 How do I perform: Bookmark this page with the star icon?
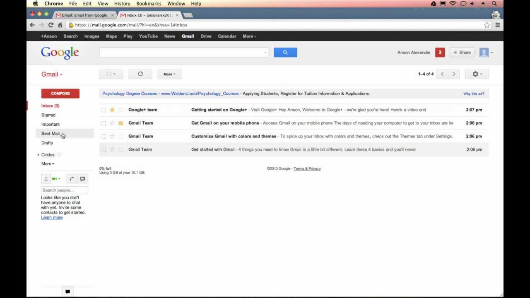point(487,25)
